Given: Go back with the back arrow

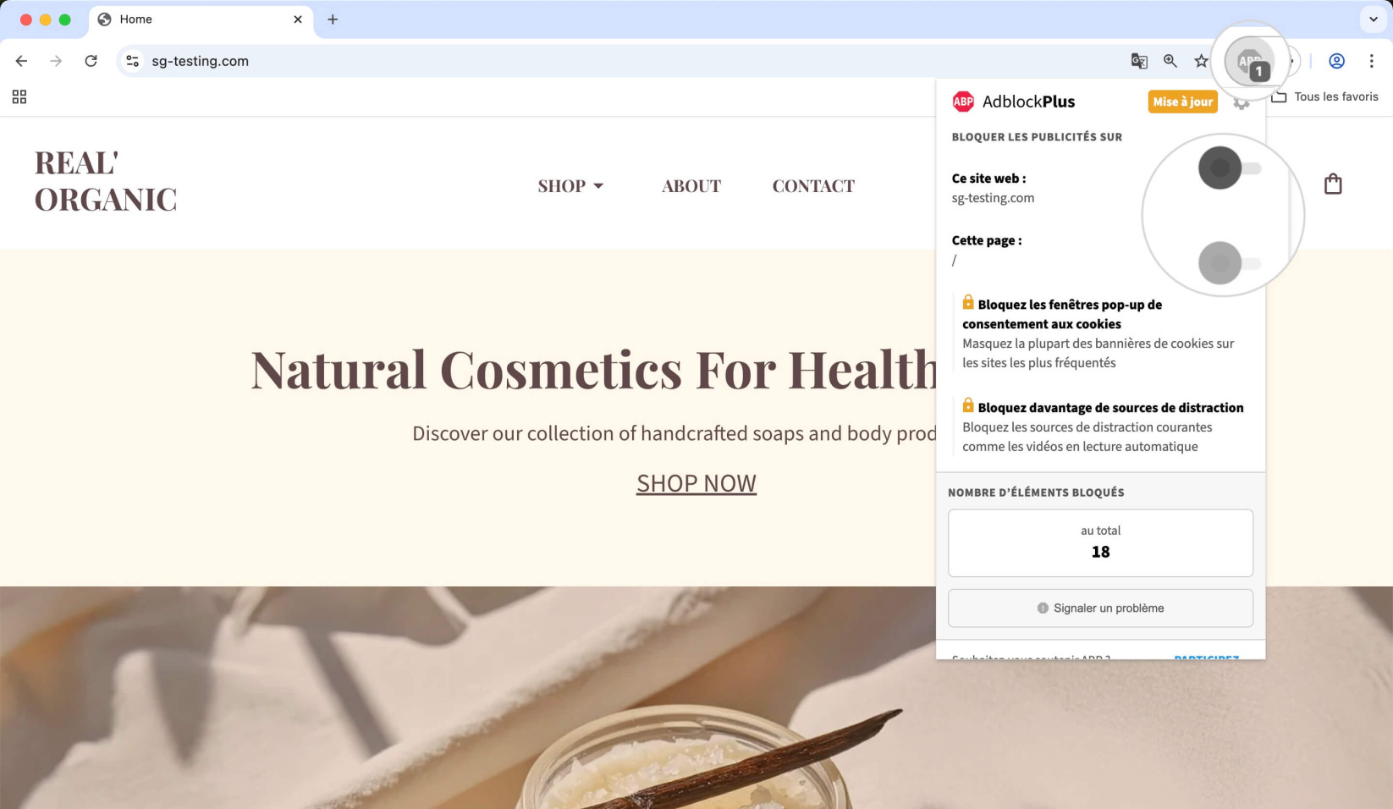Looking at the screenshot, I should point(21,61).
